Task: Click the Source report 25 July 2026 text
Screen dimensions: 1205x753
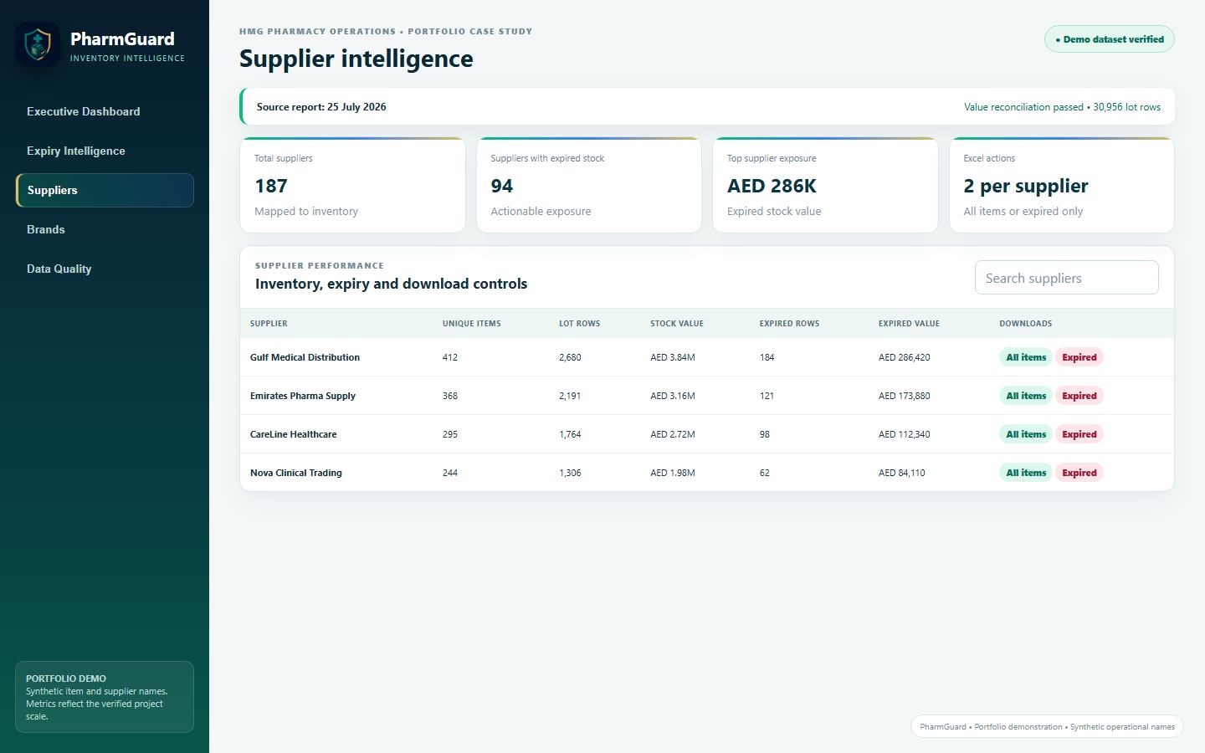Action: tap(321, 107)
